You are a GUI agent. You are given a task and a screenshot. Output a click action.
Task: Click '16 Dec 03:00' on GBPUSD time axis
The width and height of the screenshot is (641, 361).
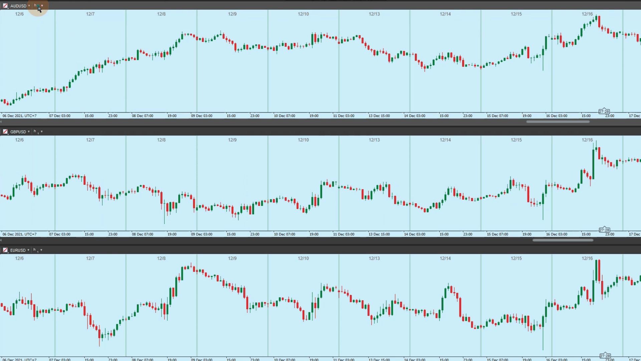click(x=556, y=234)
